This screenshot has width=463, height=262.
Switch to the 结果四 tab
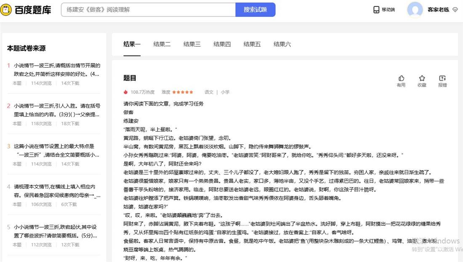(222, 44)
